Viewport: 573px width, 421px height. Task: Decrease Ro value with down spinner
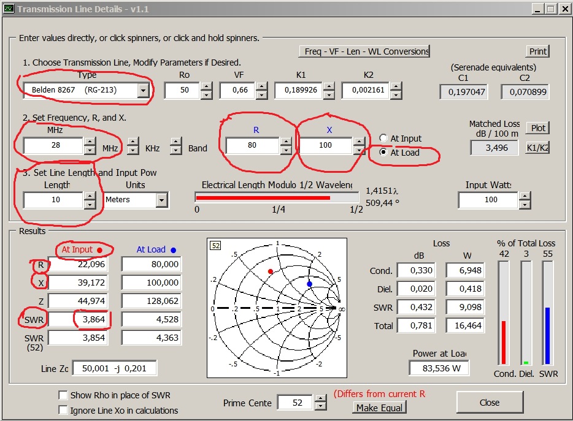(x=207, y=94)
